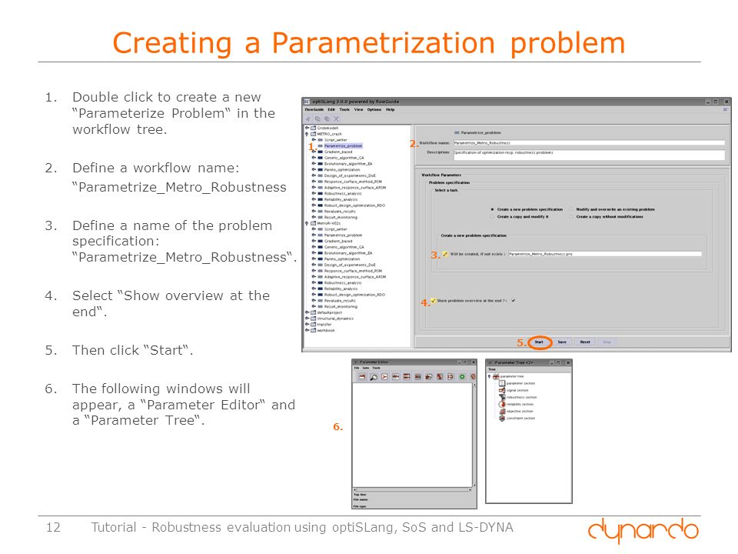Expand the defaultproject node

click(307, 312)
